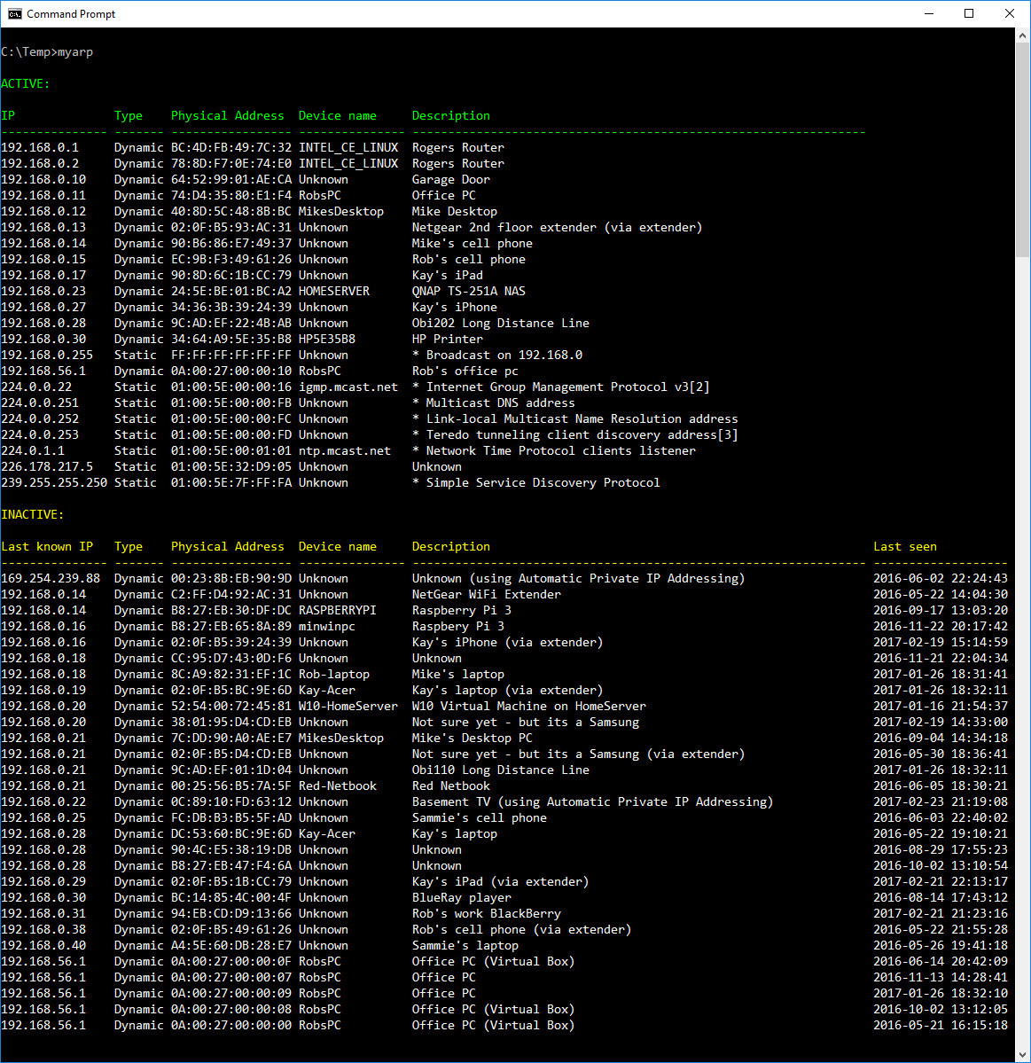Click the HP Printer description
1031x1063 pixels.
[448, 339]
